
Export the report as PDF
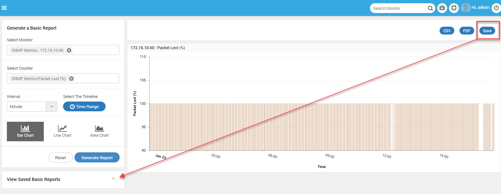click(467, 31)
